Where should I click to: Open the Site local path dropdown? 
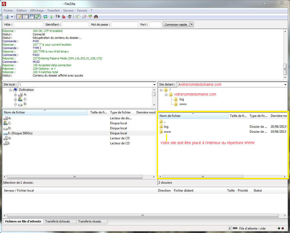(154, 84)
